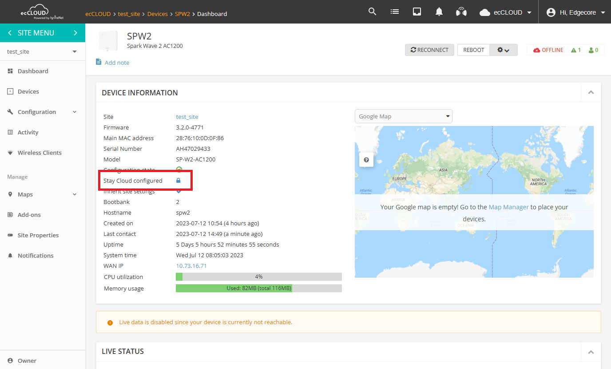611x369 pixels.
Task: Click the RECONNECT button
Action: (429, 50)
